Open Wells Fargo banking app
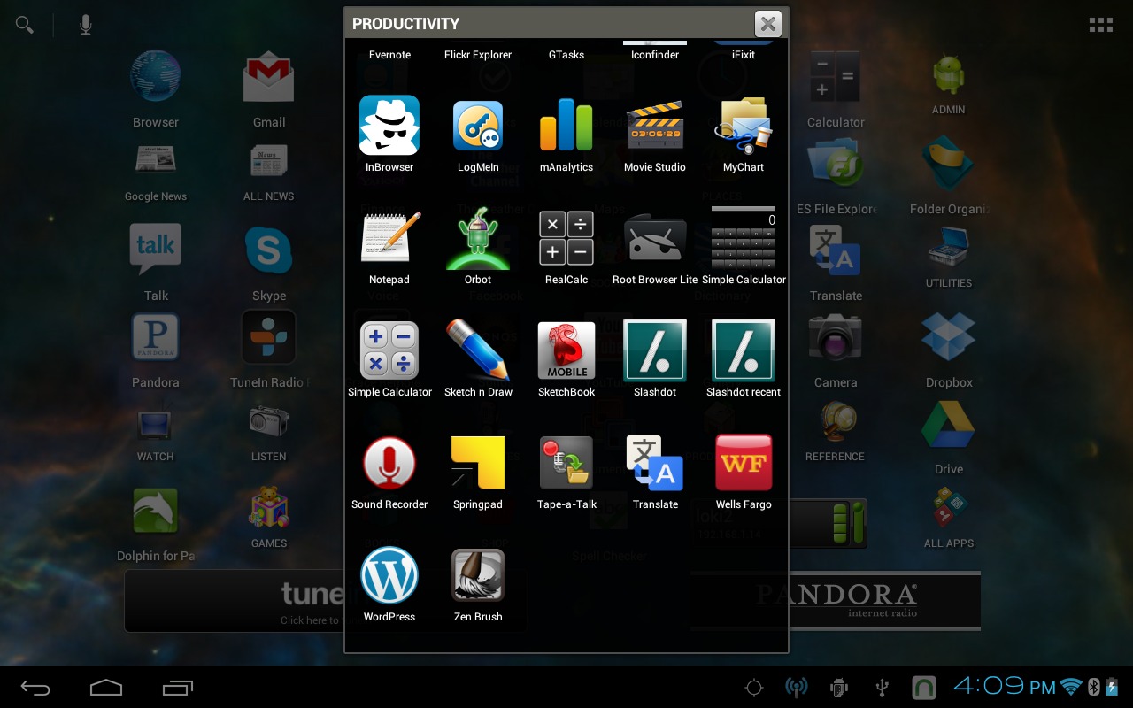Image resolution: width=1133 pixels, height=708 pixels. 744,471
